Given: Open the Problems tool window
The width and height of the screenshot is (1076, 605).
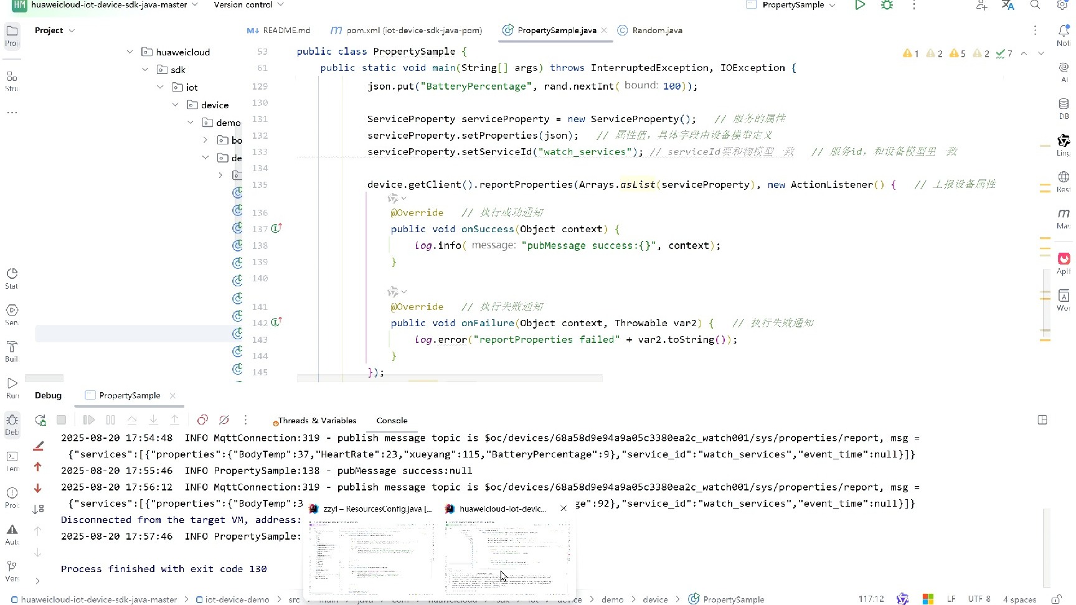Looking at the screenshot, I should point(12,497).
